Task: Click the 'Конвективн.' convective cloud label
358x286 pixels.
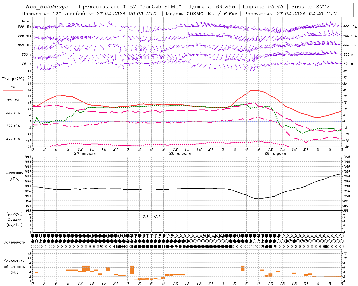Action: pos(15,261)
